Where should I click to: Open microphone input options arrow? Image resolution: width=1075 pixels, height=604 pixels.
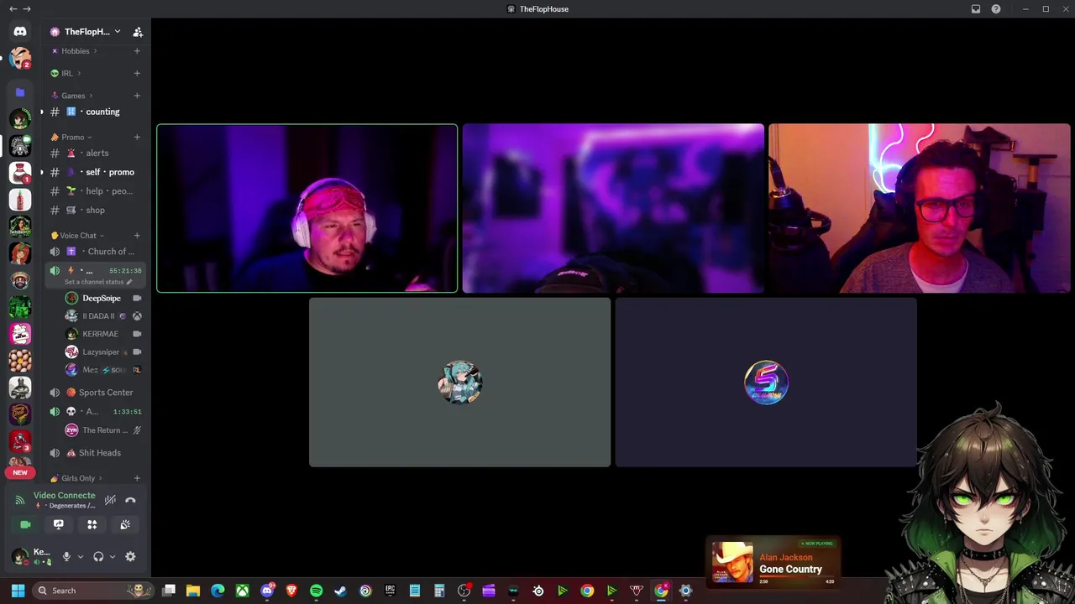pos(81,556)
